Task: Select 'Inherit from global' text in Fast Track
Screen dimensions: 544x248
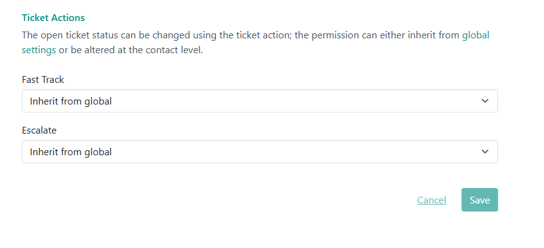Action: pos(71,101)
